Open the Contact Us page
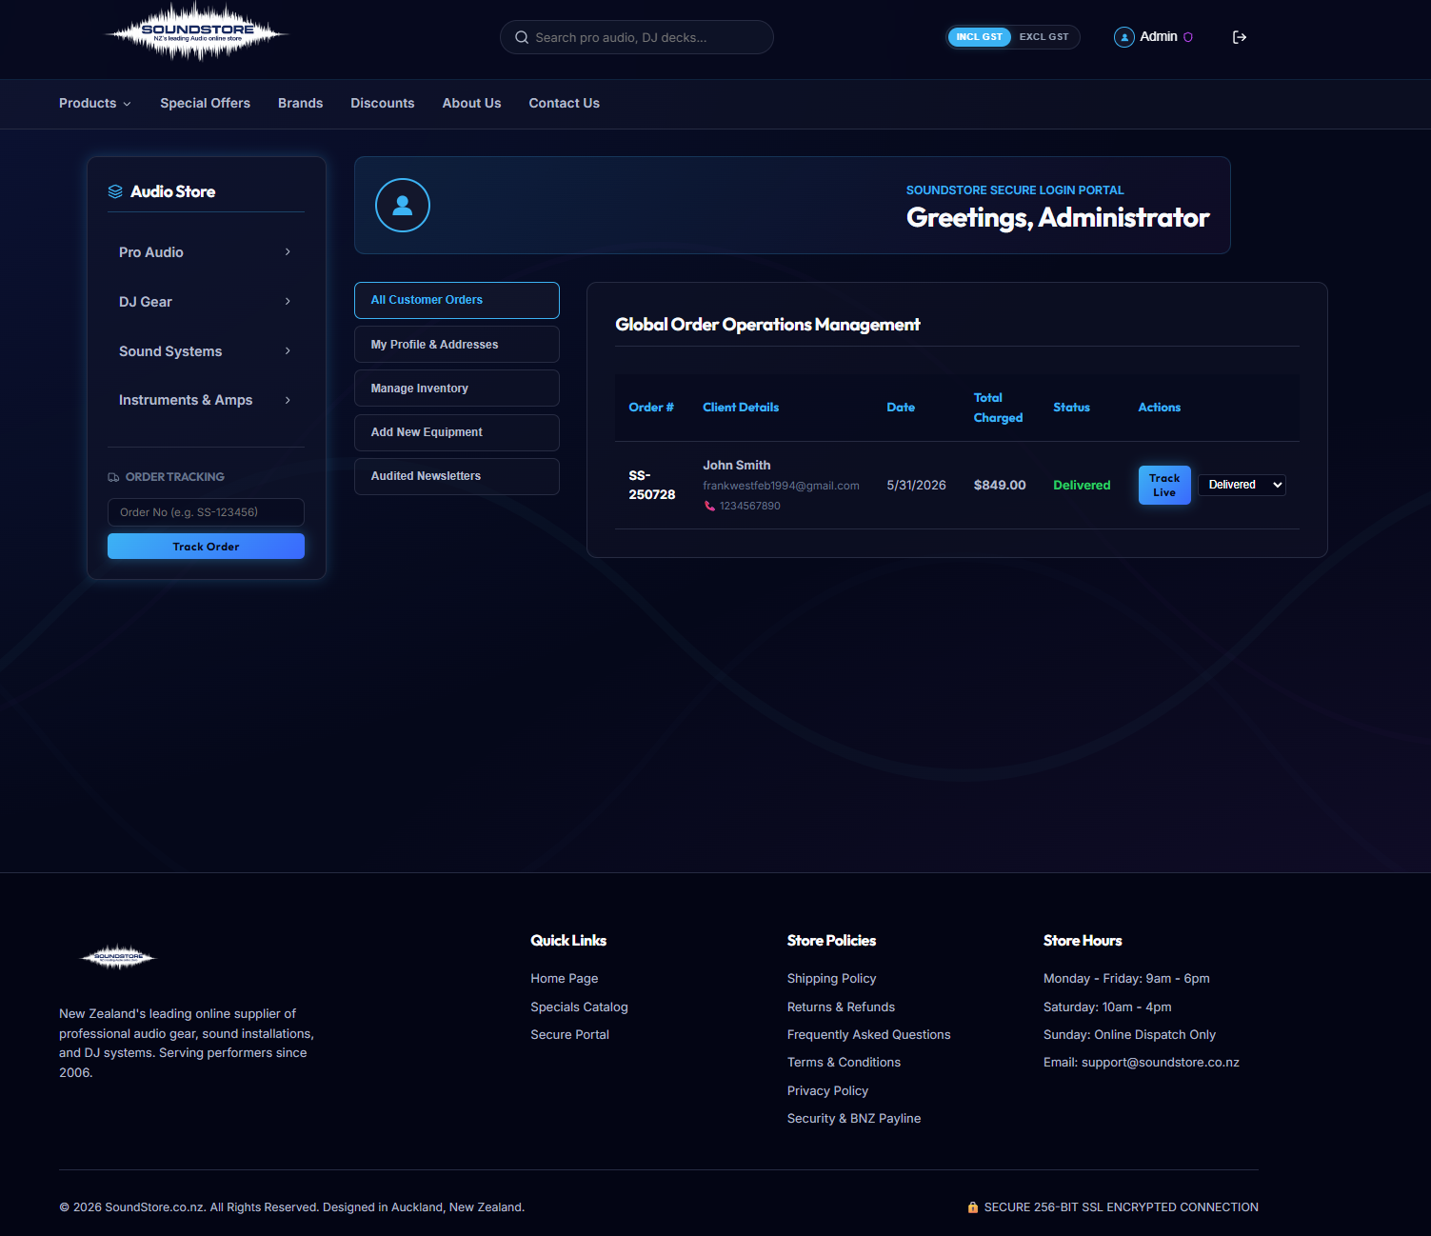1431x1236 pixels. click(x=564, y=103)
